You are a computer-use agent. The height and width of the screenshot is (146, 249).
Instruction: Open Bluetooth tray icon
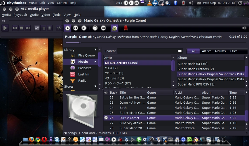[x=175, y=3]
